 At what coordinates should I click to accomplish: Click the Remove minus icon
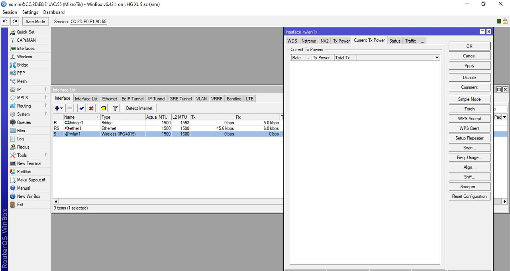70,108
